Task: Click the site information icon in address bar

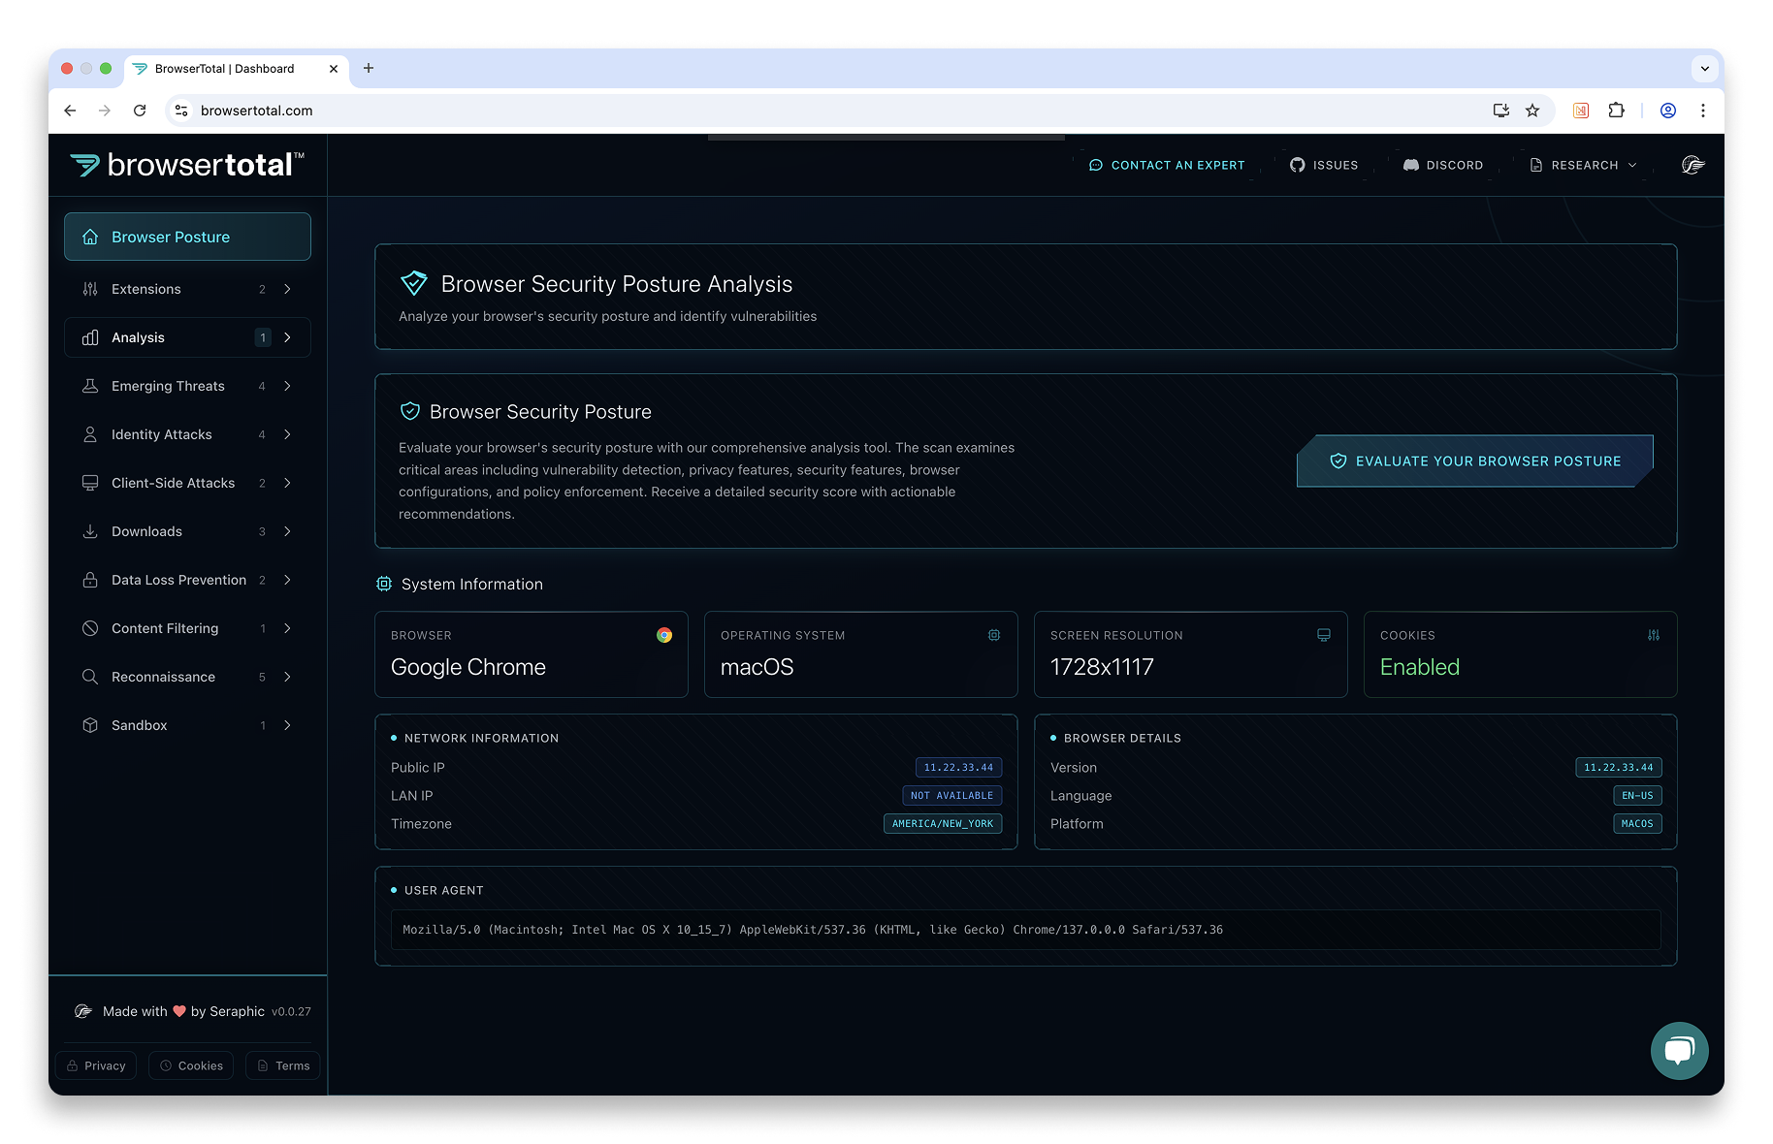Action: pyautogui.click(x=181, y=111)
